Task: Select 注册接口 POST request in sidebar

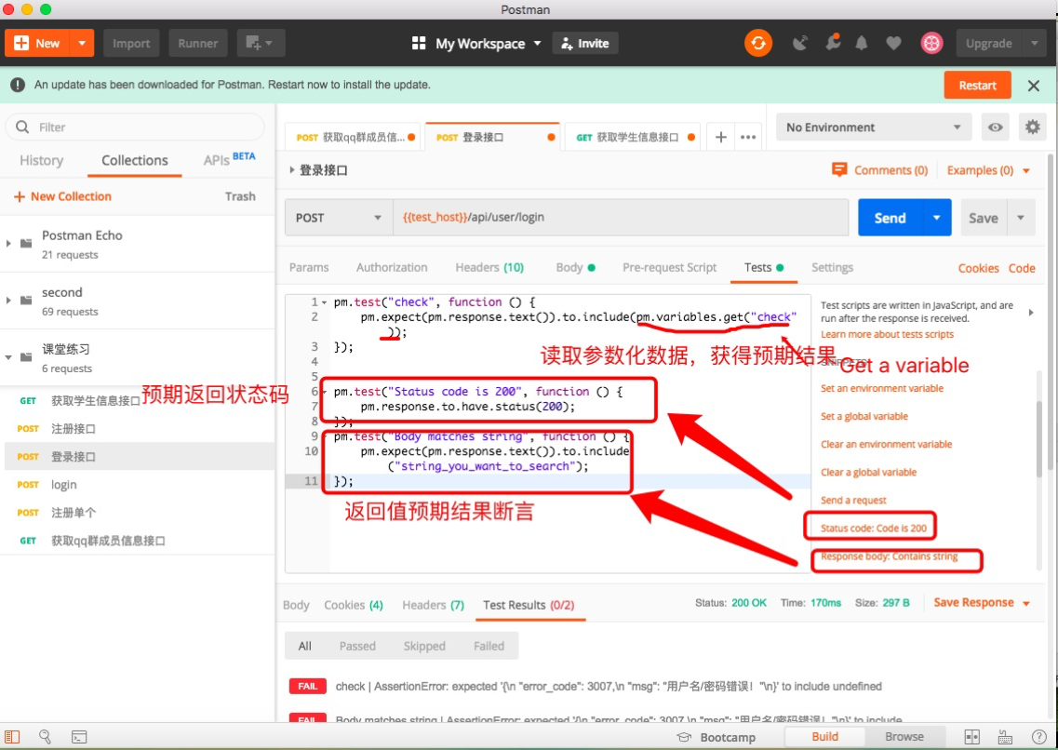Action: (138, 428)
